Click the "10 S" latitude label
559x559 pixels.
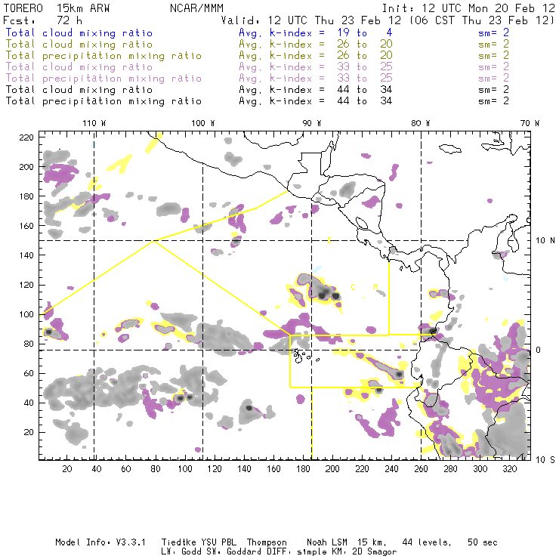[545, 460]
